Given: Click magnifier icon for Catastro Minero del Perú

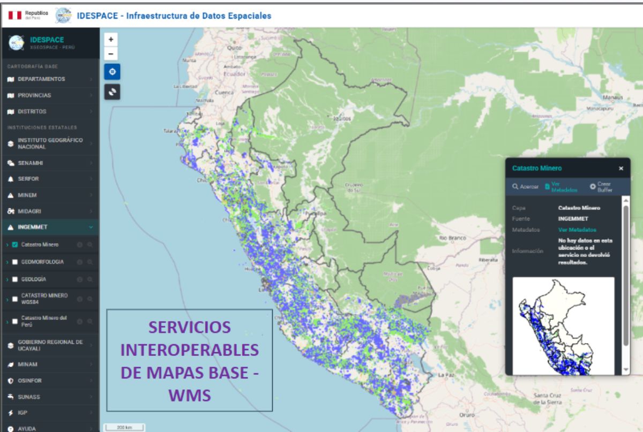Looking at the screenshot, I should 90,321.
